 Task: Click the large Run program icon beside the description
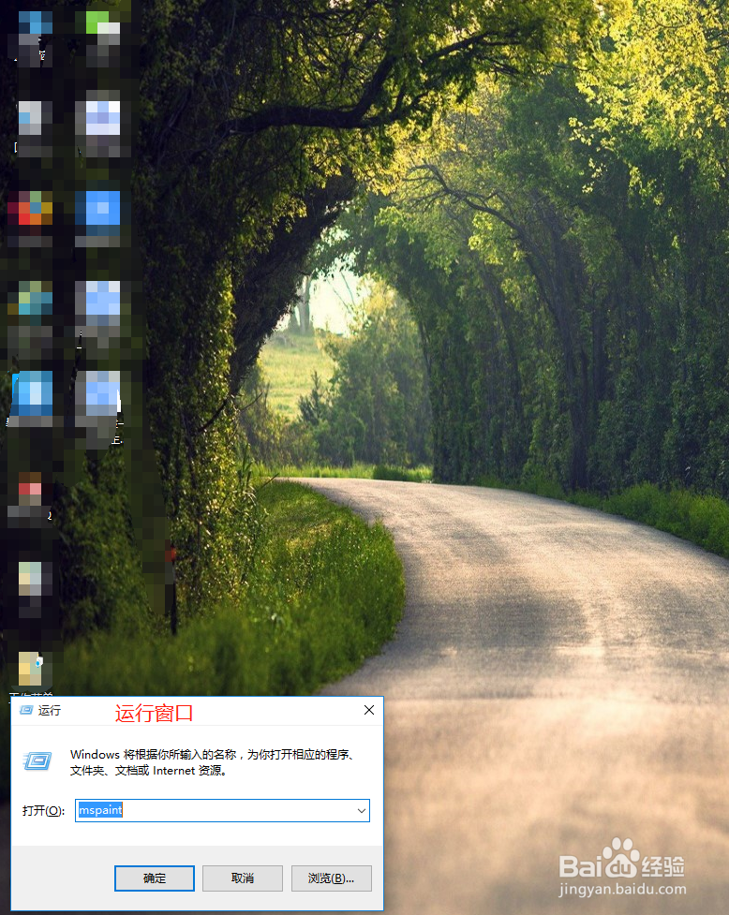pyautogui.click(x=37, y=760)
